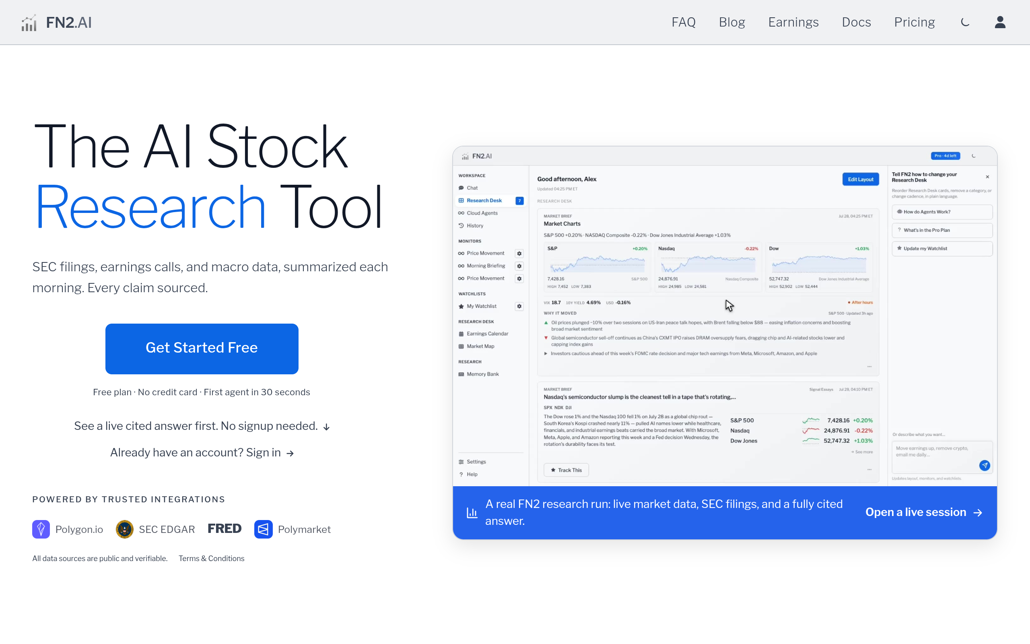Jump down via See a live cited answer link
The width and height of the screenshot is (1030, 644).
click(x=202, y=426)
